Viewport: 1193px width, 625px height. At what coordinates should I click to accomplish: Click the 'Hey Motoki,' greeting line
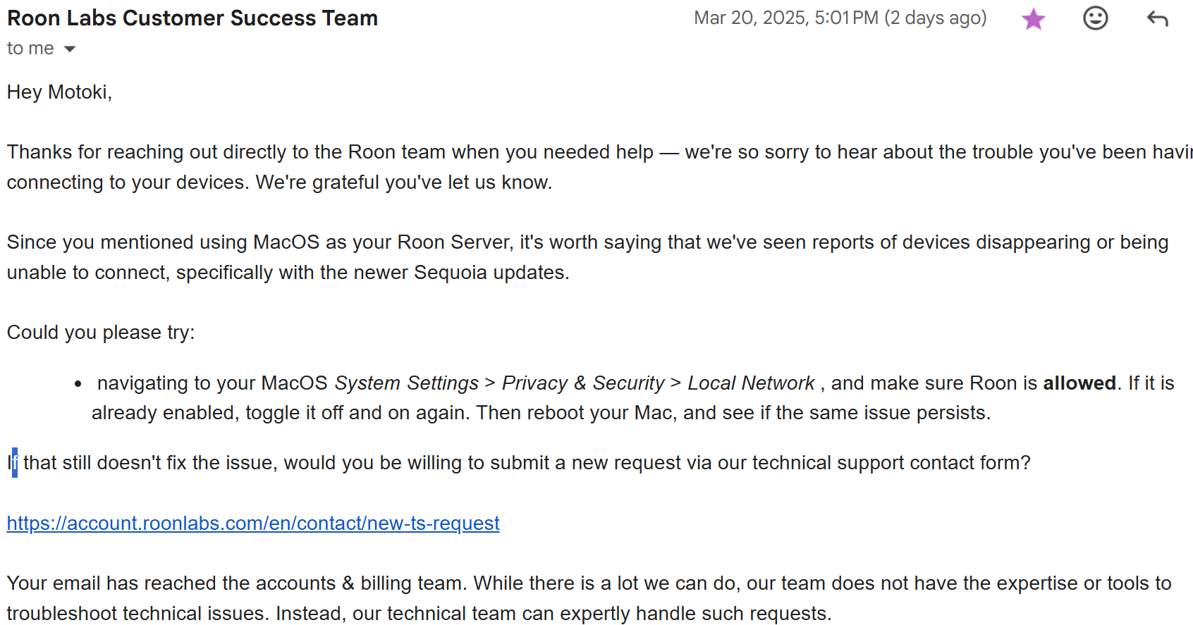59,92
